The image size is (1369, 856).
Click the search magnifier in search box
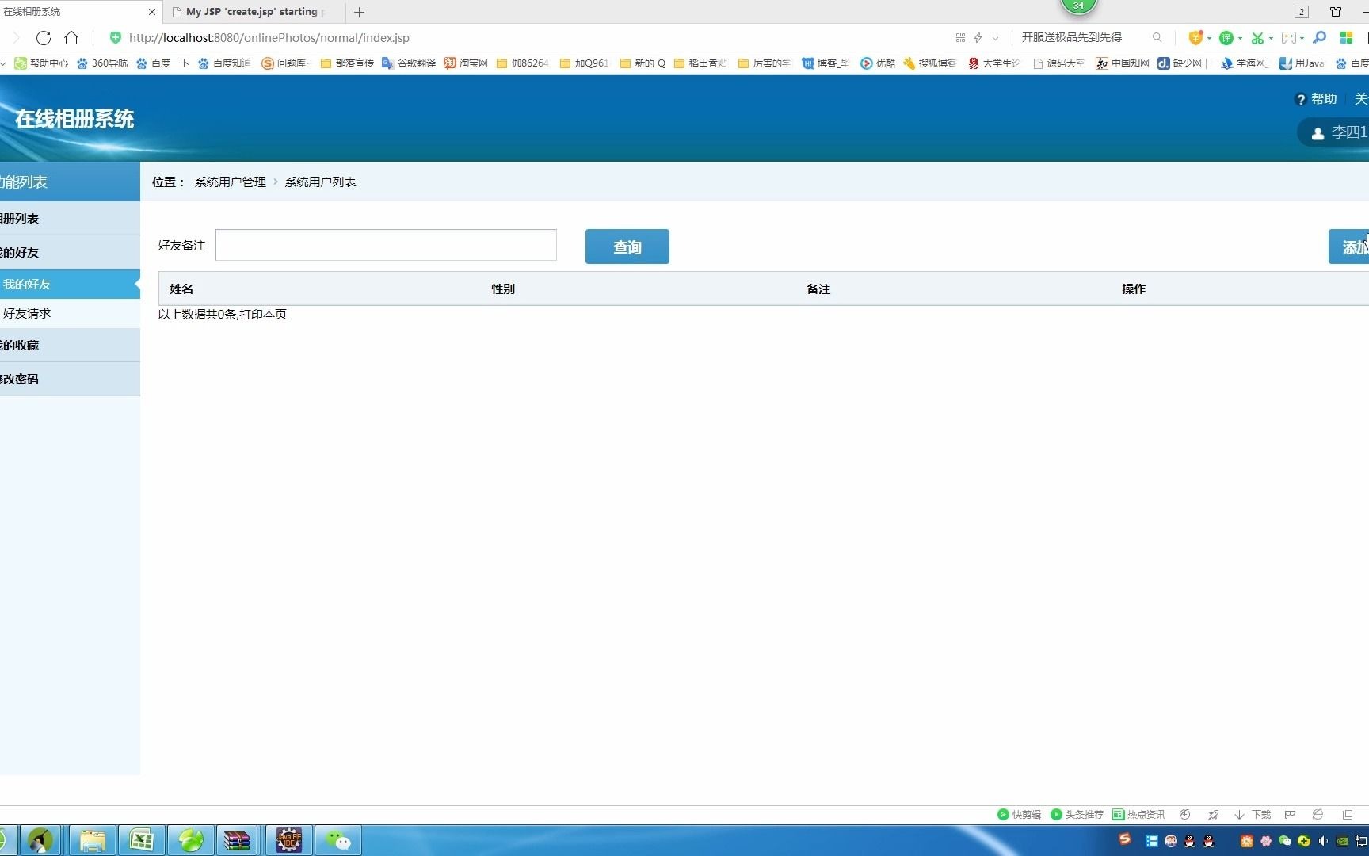click(x=1157, y=37)
